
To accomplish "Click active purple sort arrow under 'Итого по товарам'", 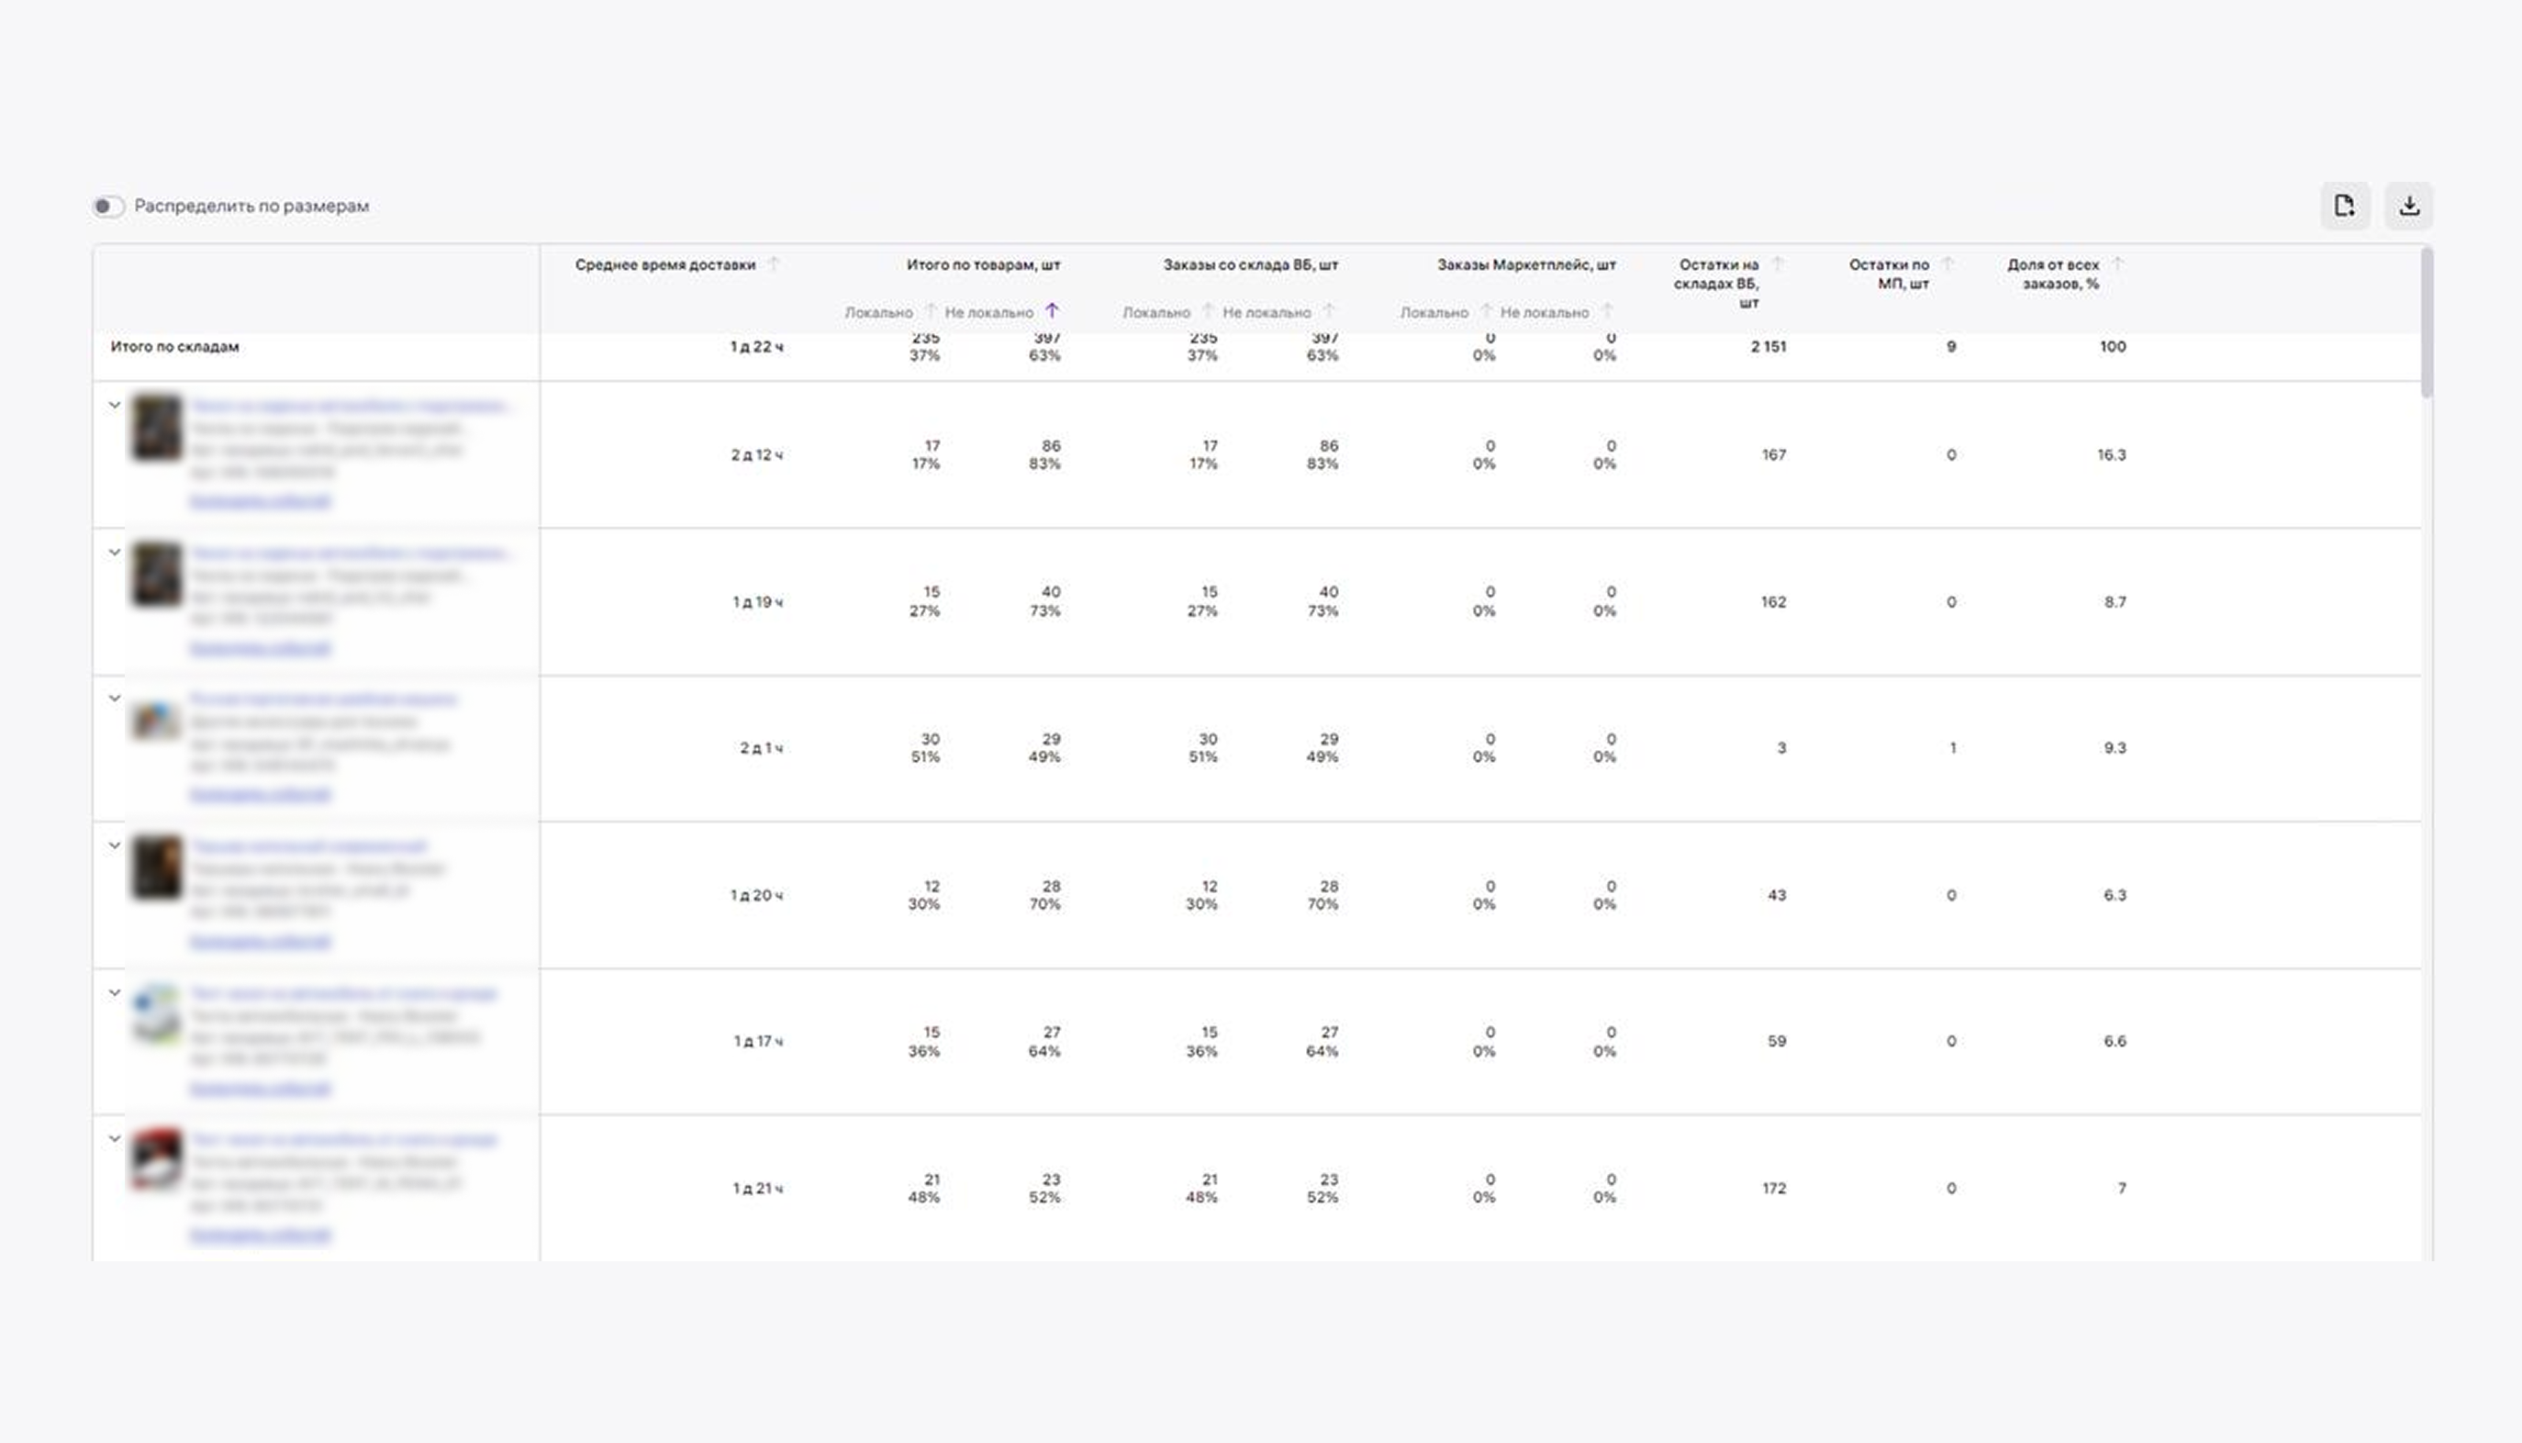I will 1052,311.
